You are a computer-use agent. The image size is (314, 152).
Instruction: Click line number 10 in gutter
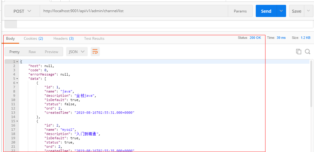click(x=13, y=100)
